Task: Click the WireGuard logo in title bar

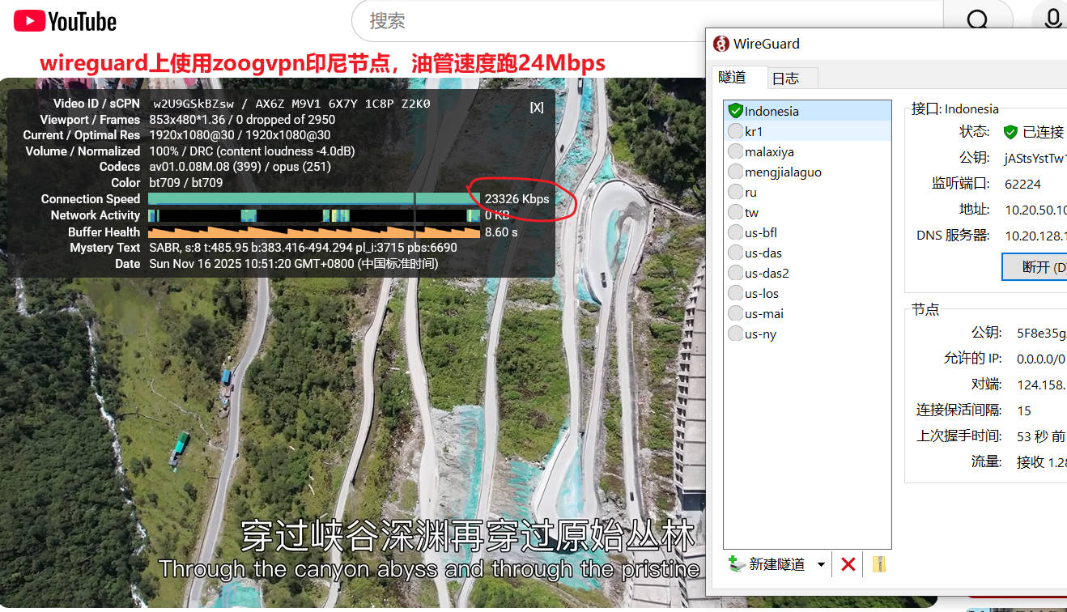Action: coord(721,44)
